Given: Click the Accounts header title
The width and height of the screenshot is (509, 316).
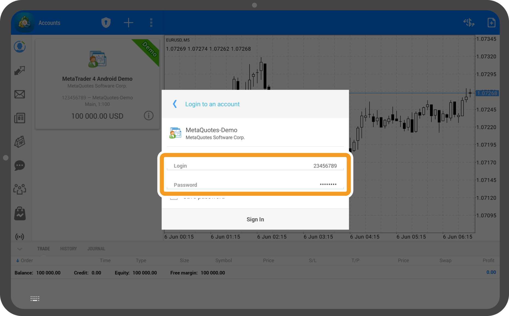Looking at the screenshot, I should (x=49, y=23).
